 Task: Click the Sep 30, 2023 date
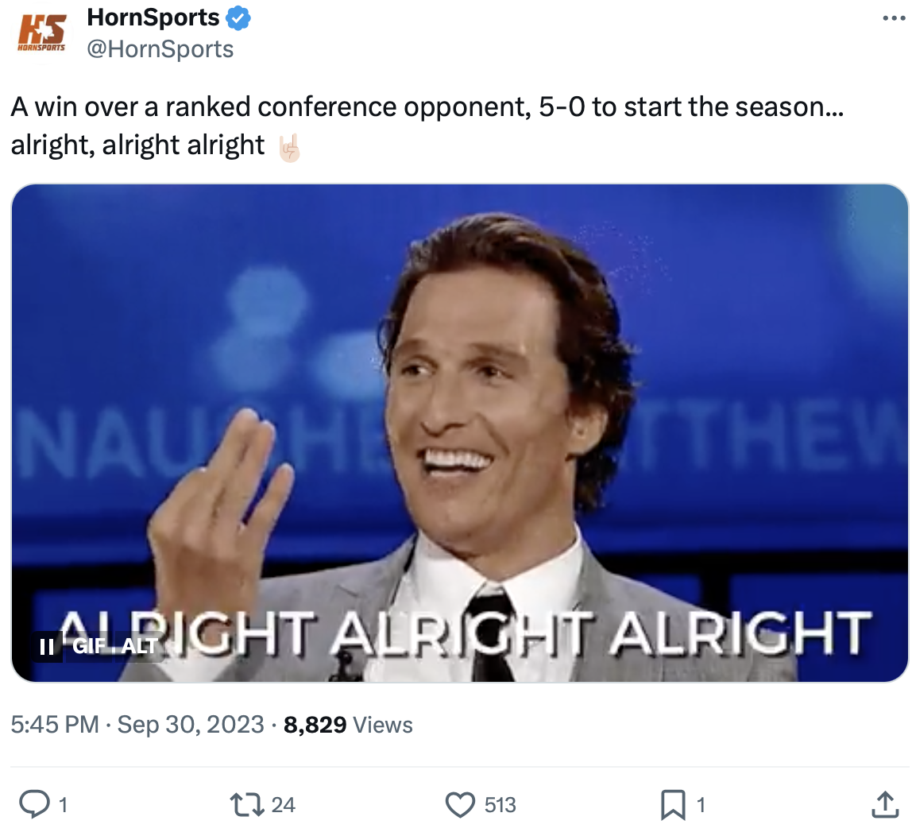point(191,724)
